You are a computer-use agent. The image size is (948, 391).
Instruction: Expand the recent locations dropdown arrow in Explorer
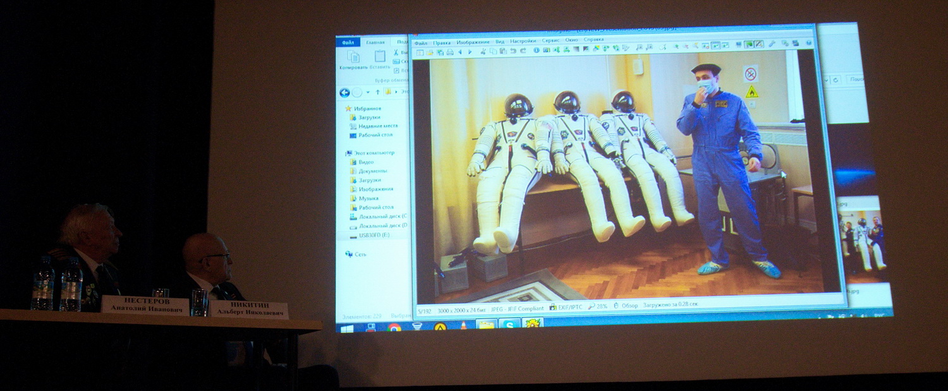point(368,92)
